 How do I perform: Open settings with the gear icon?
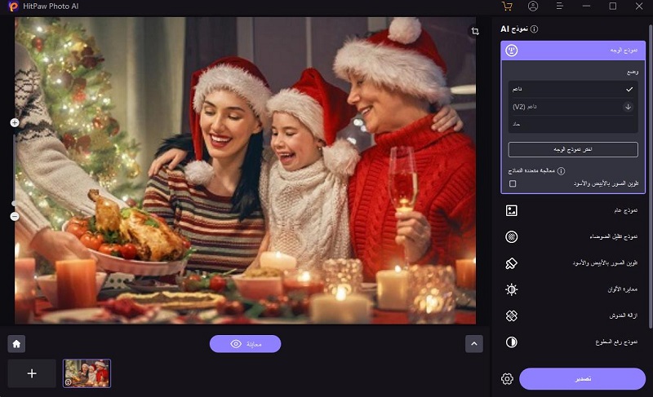tap(507, 379)
